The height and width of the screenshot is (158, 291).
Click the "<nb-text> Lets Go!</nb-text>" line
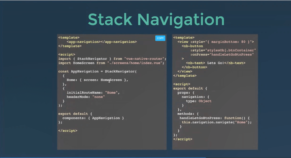pyautogui.click(x=216, y=63)
